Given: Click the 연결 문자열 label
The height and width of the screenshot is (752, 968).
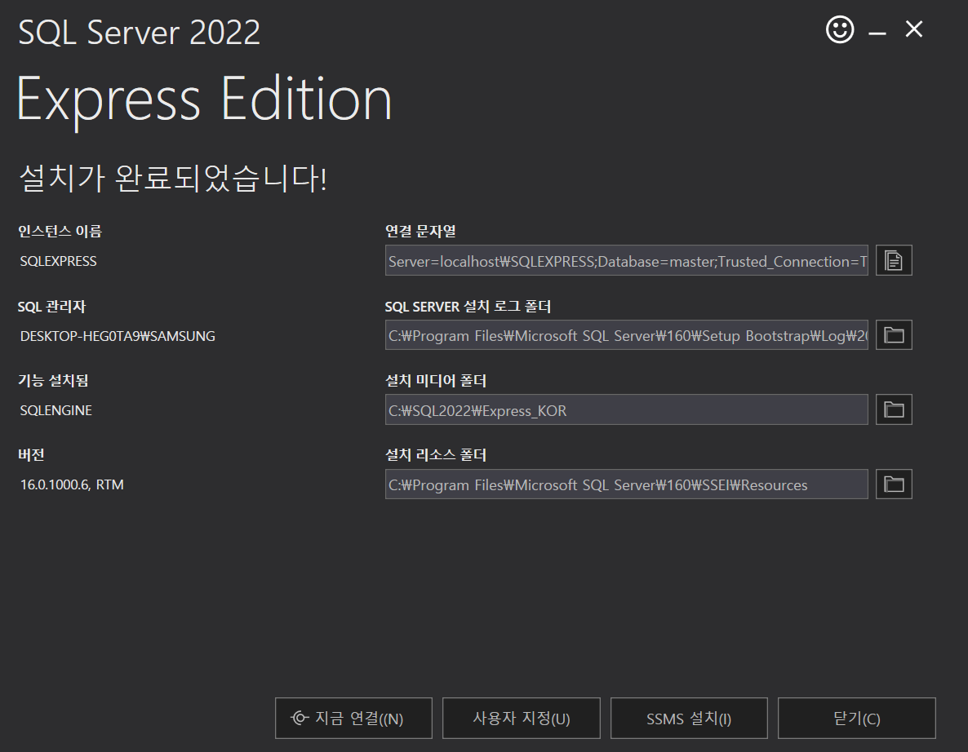Looking at the screenshot, I should click(x=420, y=232).
